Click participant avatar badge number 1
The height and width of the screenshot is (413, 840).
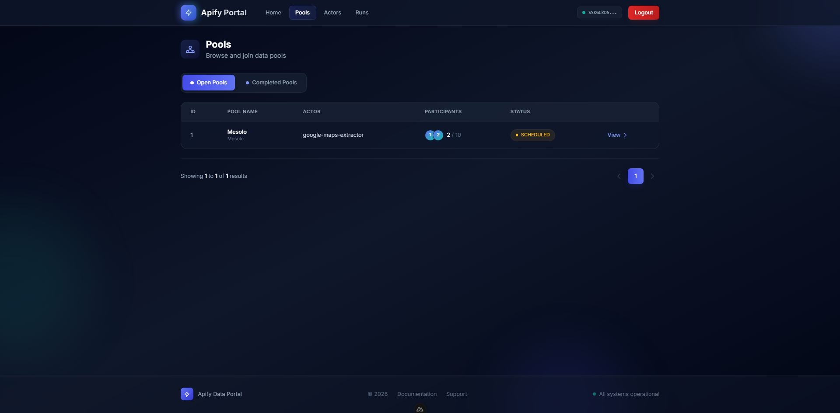click(430, 135)
